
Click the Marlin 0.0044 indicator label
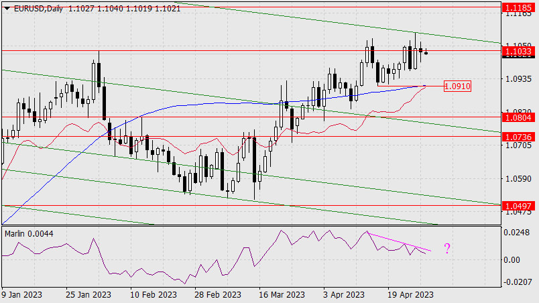(x=29, y=234)
